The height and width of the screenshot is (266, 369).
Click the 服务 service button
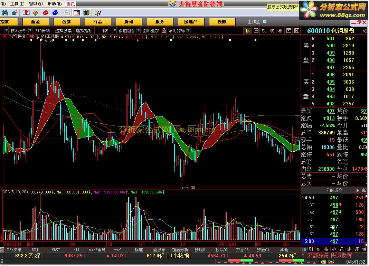pyautogui.click(x=160, y=22)
